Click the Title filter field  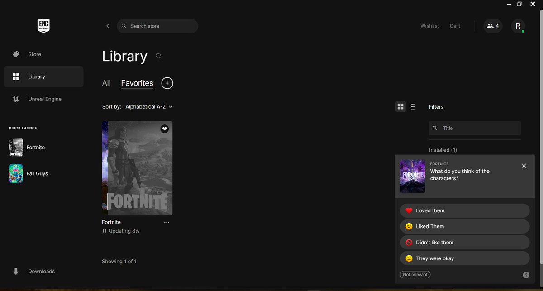[475, 128]
